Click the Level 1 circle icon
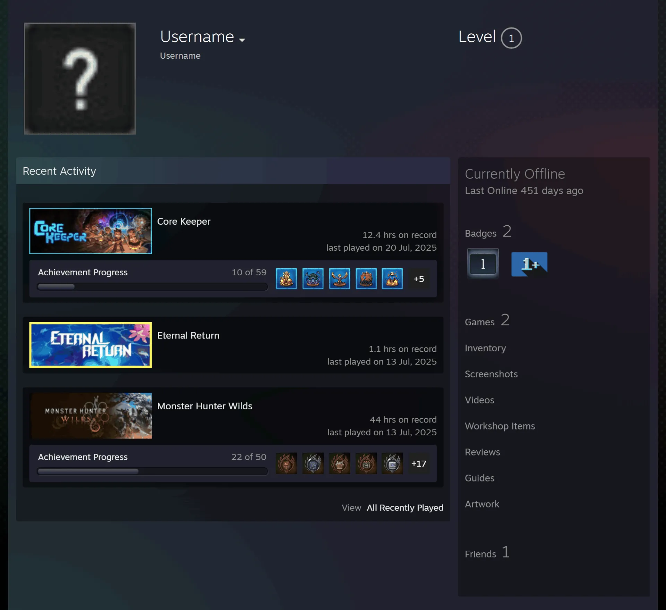 (511, 38)
